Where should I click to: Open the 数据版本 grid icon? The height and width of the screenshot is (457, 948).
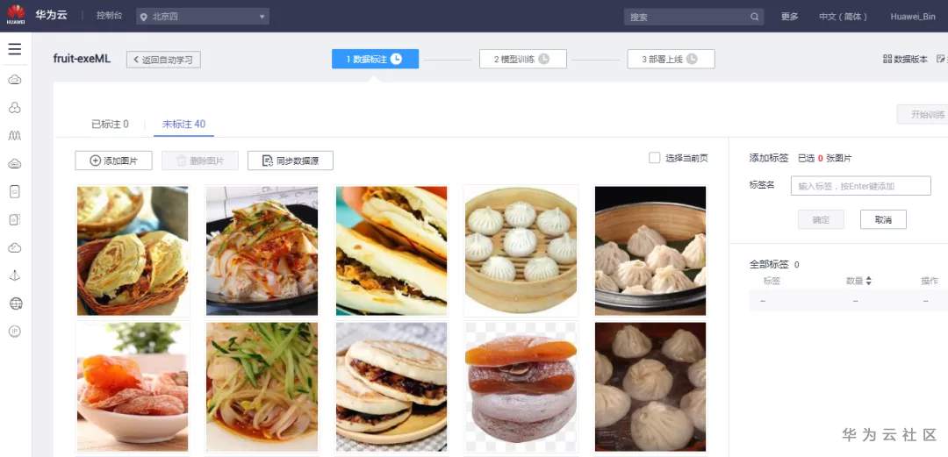(x=887, y=60)
